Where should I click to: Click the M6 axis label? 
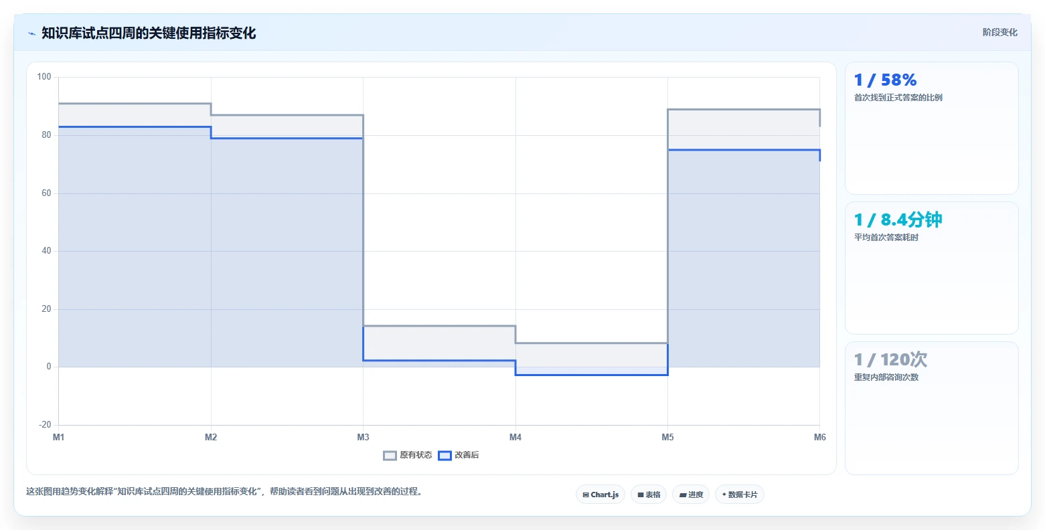pyautogui.click(x=819, y=438)
